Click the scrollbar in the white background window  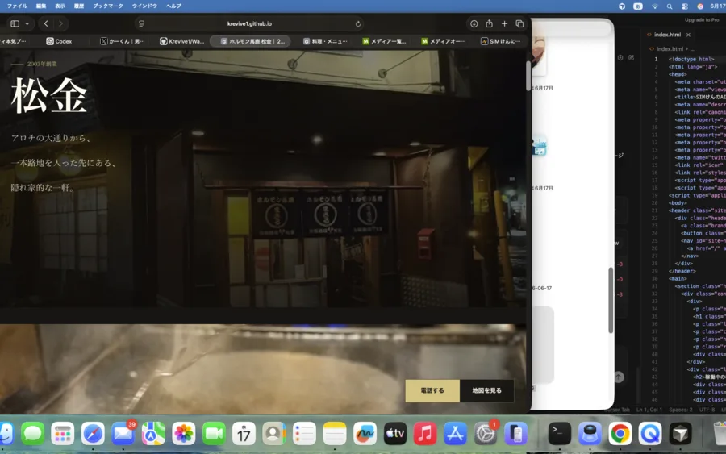point(611,300)
